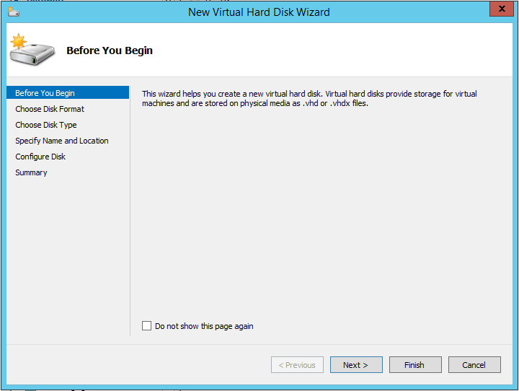519x391 pixels.
Task: Click the wizard system icon in title bar
Action: click(14, 12)
